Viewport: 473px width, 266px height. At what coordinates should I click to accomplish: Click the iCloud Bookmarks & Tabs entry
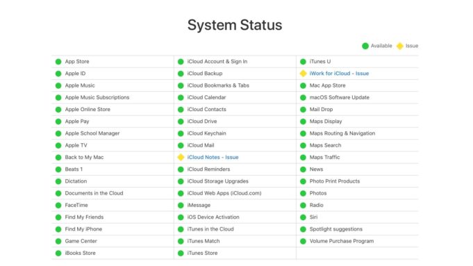[x=218, y=85]
